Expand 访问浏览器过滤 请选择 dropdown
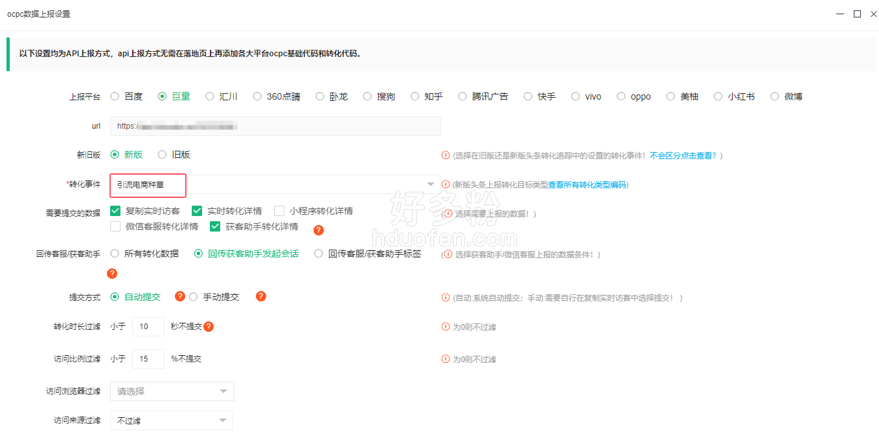This screenshot has height=434, width=879. [x=172, y=391]
